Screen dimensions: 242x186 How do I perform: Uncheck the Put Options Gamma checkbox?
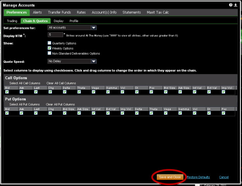click(x=180, y=113)
